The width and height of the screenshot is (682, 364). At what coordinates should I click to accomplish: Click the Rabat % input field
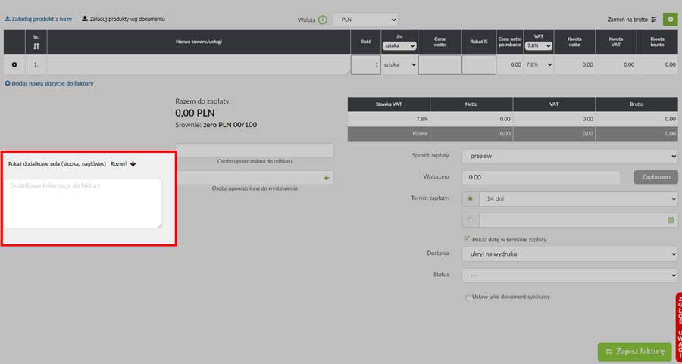click(479, 65)
